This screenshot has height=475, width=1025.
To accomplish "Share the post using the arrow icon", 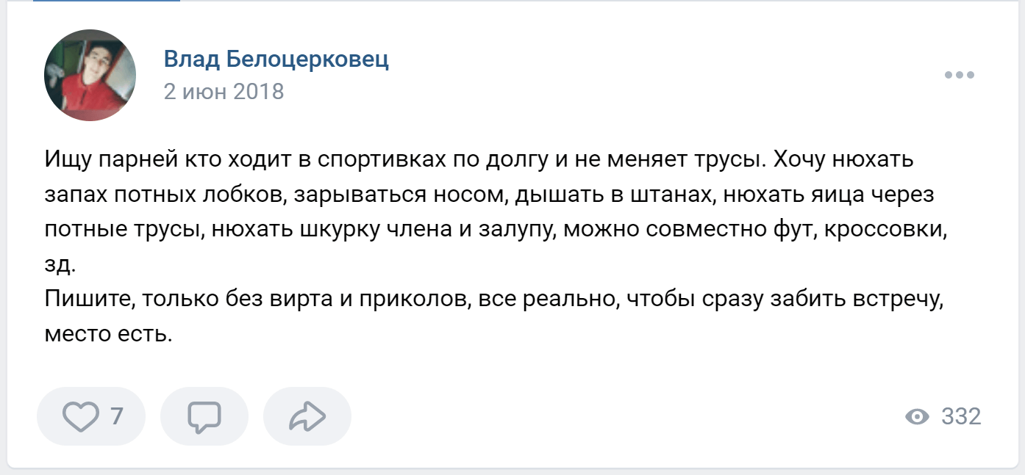I will (307, 417).
